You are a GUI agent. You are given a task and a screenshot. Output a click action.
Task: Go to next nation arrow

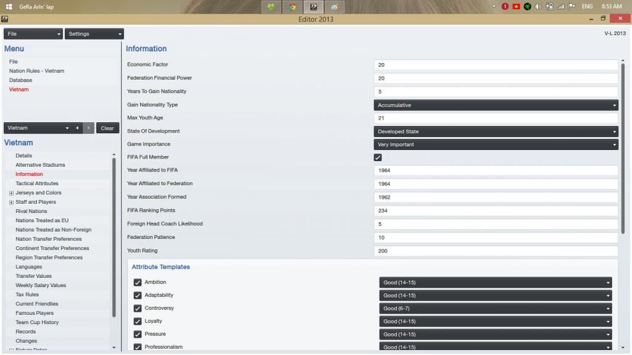point(89,128)
